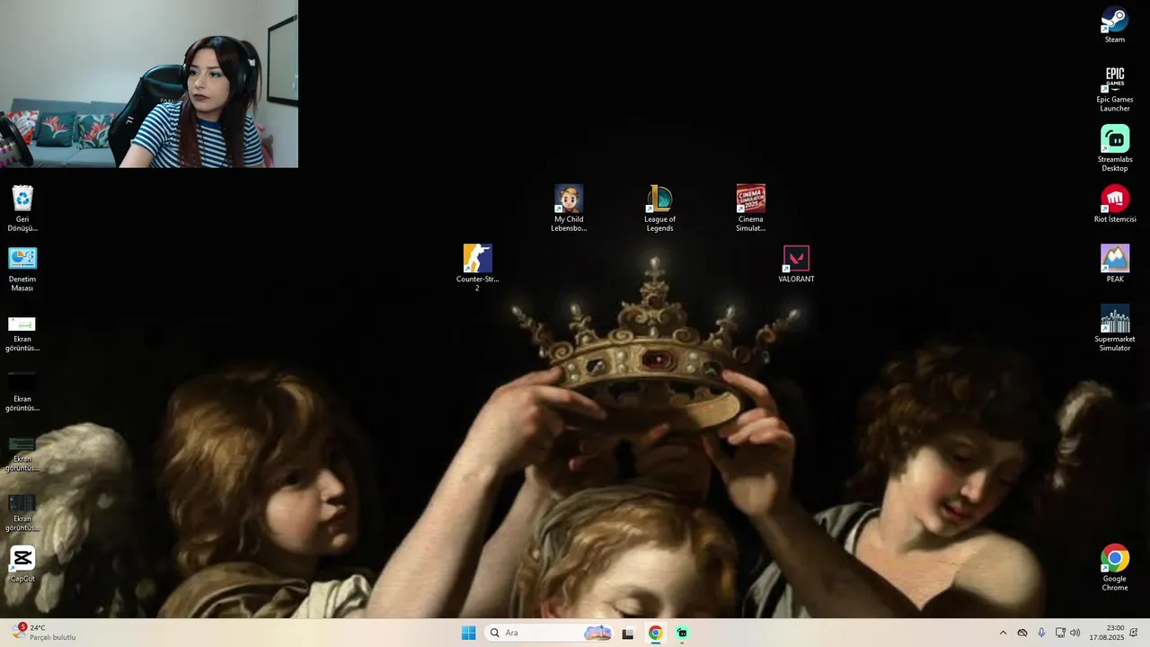Image resolution: width=1150 pixels, height=647 pixels.
Task: Select the Geri Dönüşüm recycle bin icon
Action: click(22, 208)
